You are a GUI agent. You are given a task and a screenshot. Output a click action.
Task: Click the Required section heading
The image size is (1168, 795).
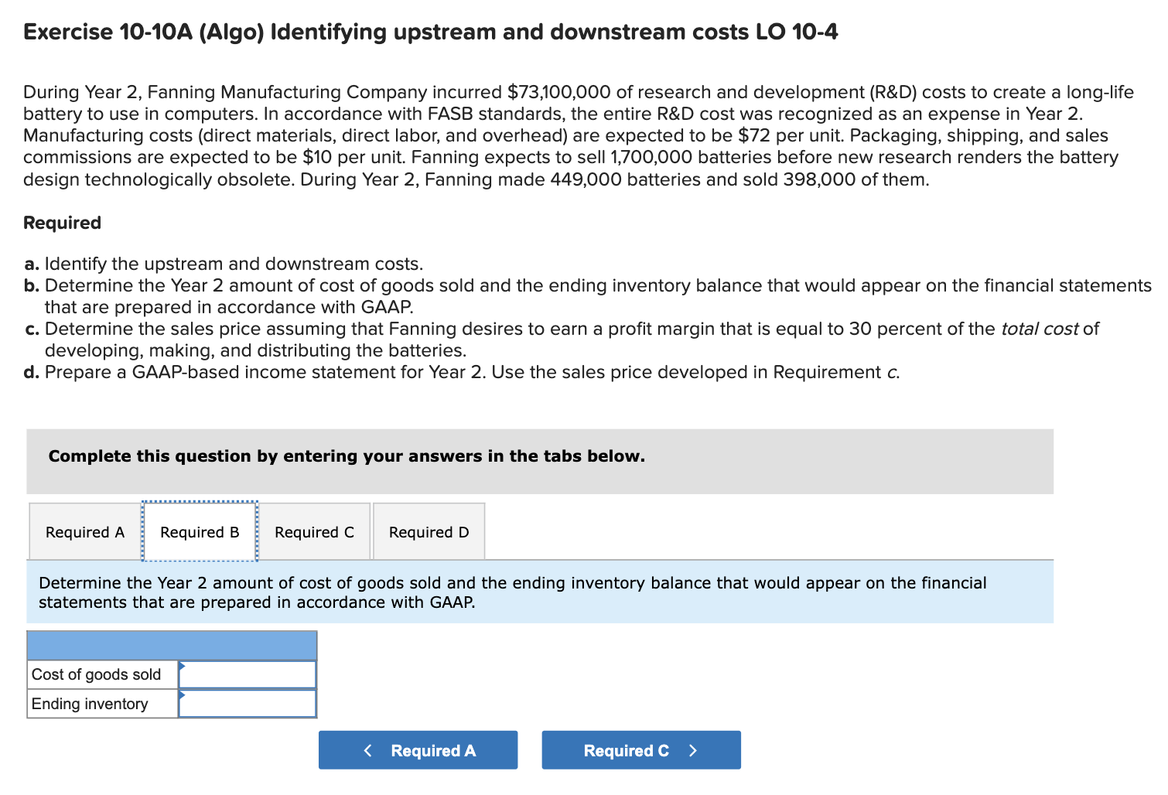pos(61,223)
